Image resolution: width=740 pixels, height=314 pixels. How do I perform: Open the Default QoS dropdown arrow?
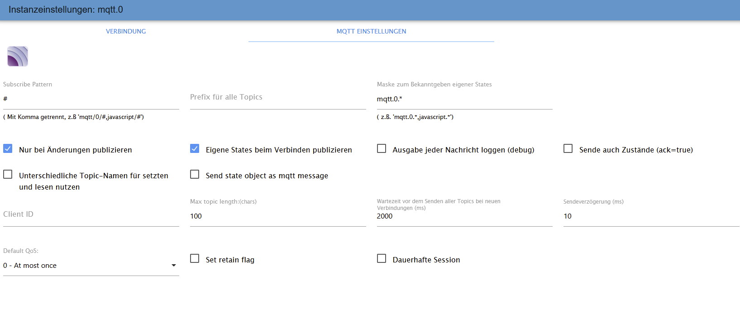point(174,266)
